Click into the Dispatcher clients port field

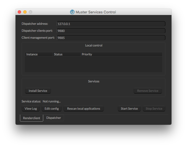point(111,31)
